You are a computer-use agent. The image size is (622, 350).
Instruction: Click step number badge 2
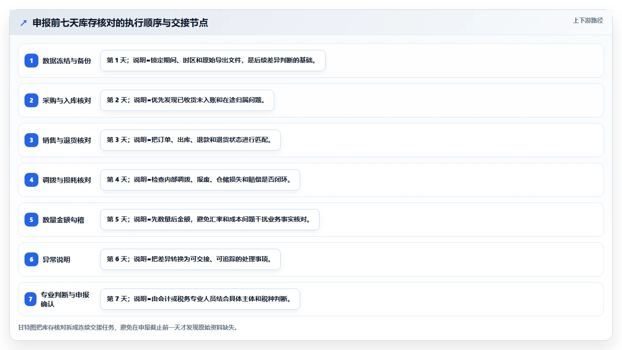point(31,100)
